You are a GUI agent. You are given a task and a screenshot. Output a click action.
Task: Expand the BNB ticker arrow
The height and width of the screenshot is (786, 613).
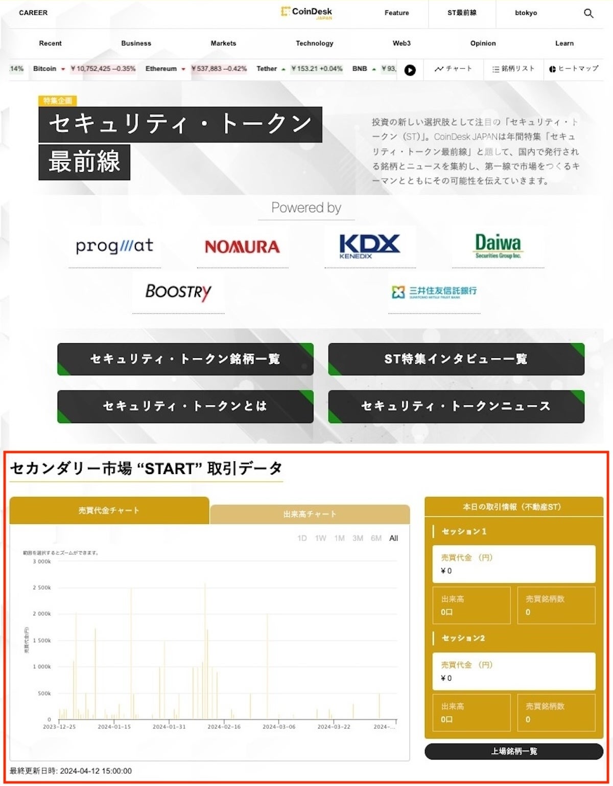point(374,69)
